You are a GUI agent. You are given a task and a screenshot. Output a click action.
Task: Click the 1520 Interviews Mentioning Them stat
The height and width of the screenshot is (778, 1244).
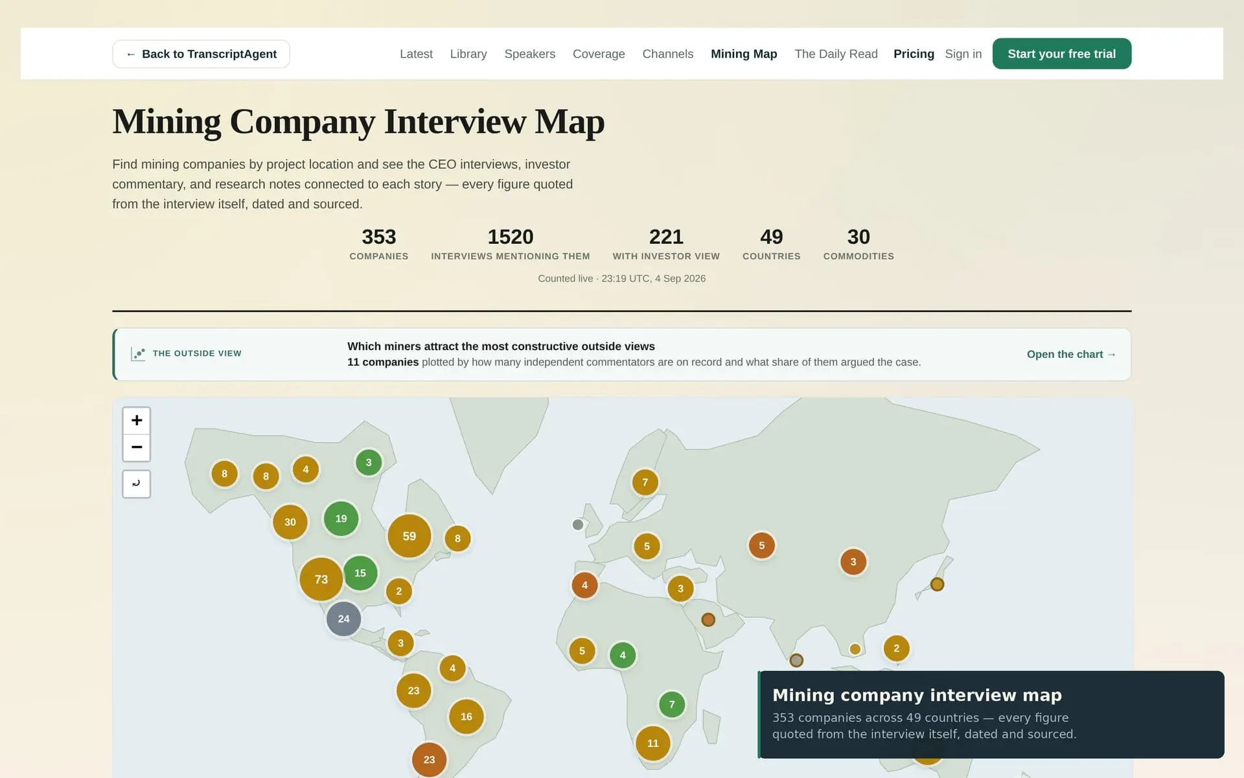point(511,244)
